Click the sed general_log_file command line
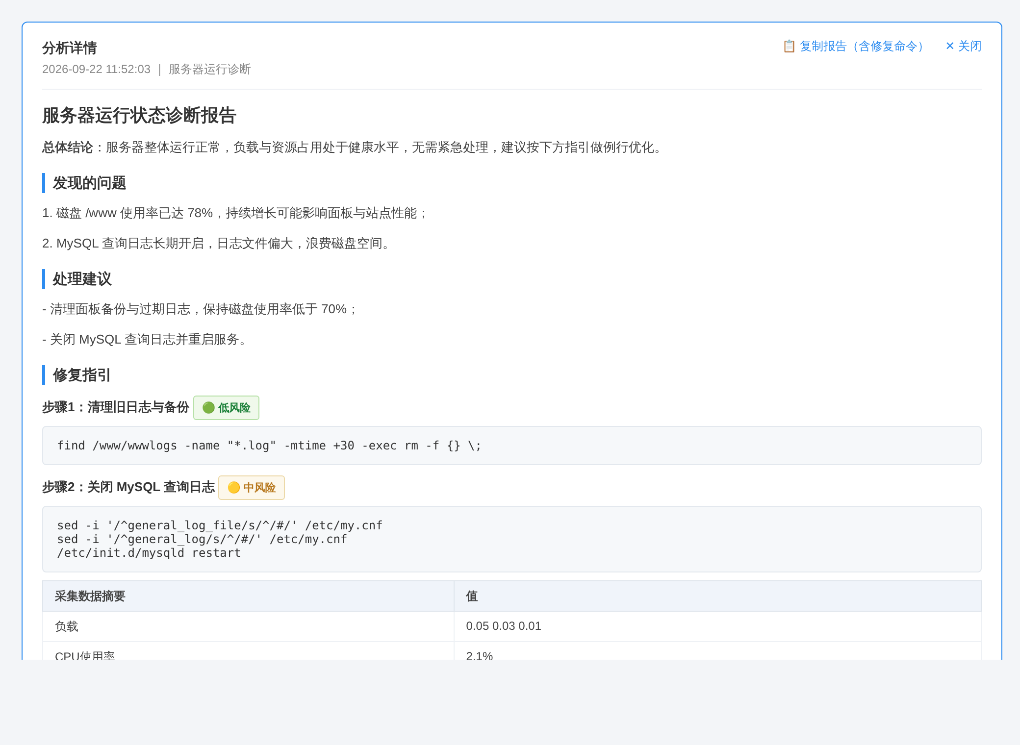The height and width of the screenshot is (745, 1020). (220, 525)
